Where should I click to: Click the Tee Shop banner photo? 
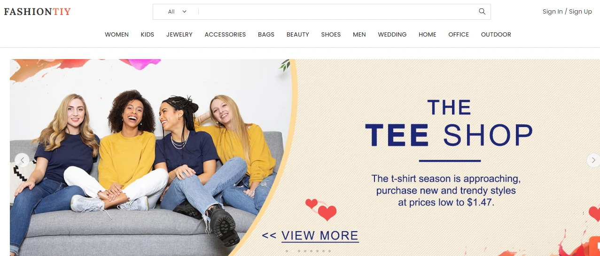(150, 158)
